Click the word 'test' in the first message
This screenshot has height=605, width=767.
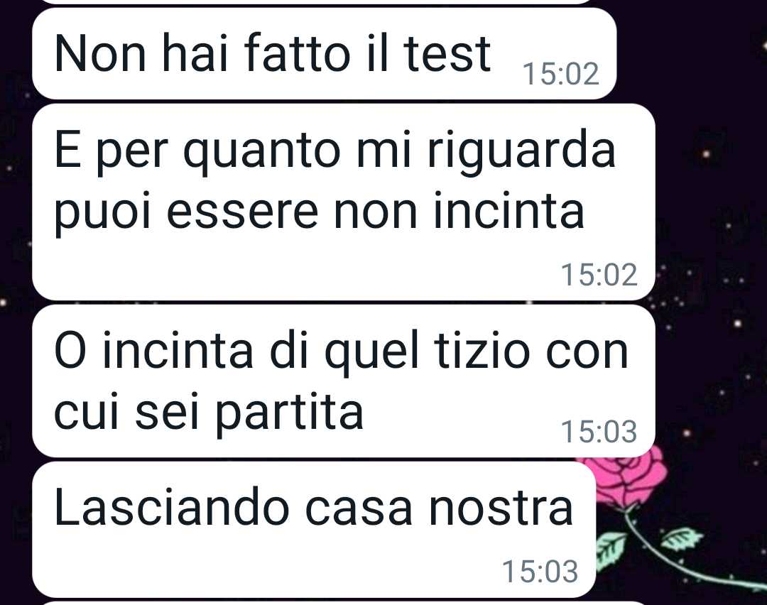(x=447, y=54)
